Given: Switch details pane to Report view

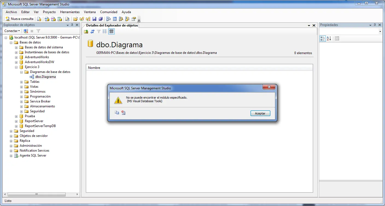Looking at the screenshot, I should 111,31.
